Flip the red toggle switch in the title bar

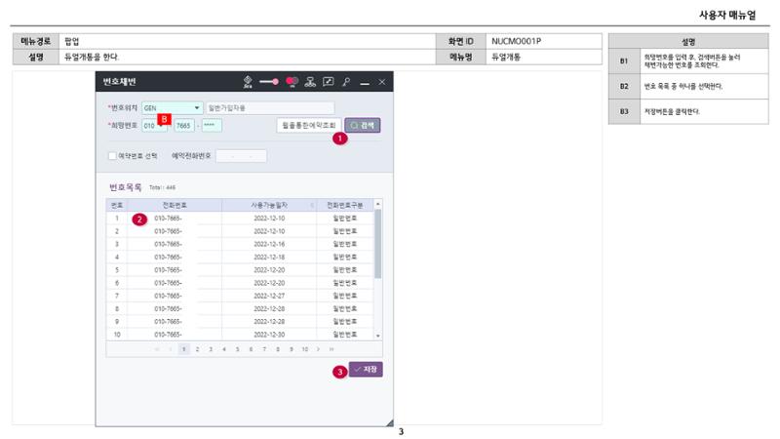pos(292,82)
